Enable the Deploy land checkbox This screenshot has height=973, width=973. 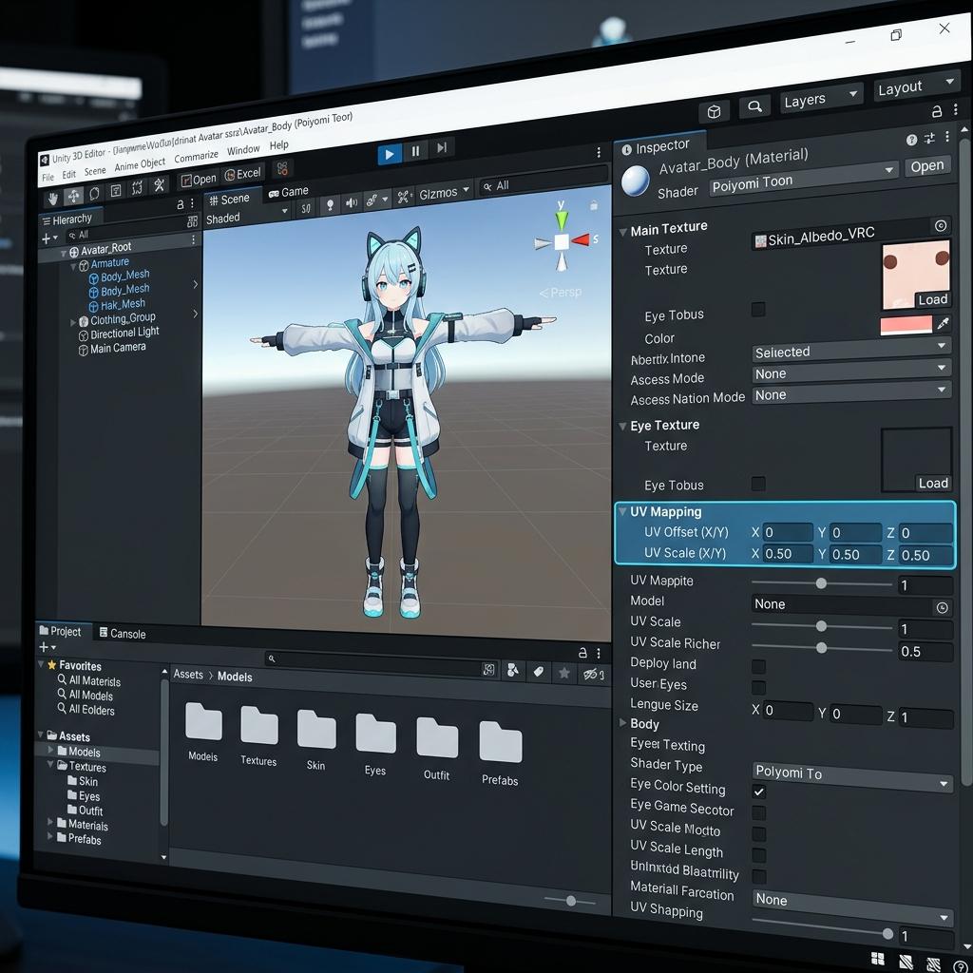coord(758,666)
